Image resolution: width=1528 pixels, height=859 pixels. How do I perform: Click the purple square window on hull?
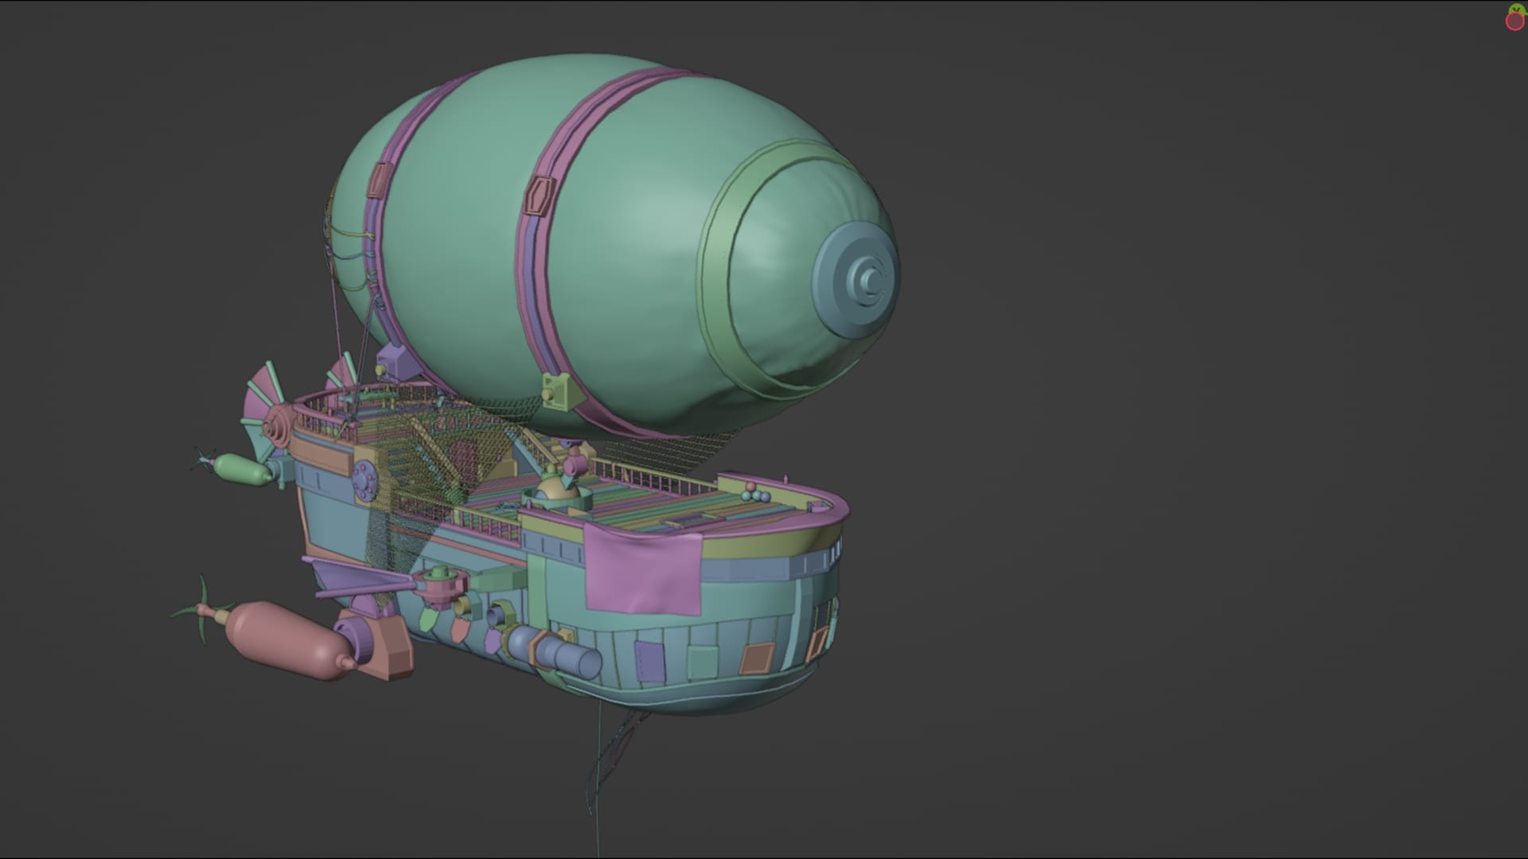click(x=650, y=660)
